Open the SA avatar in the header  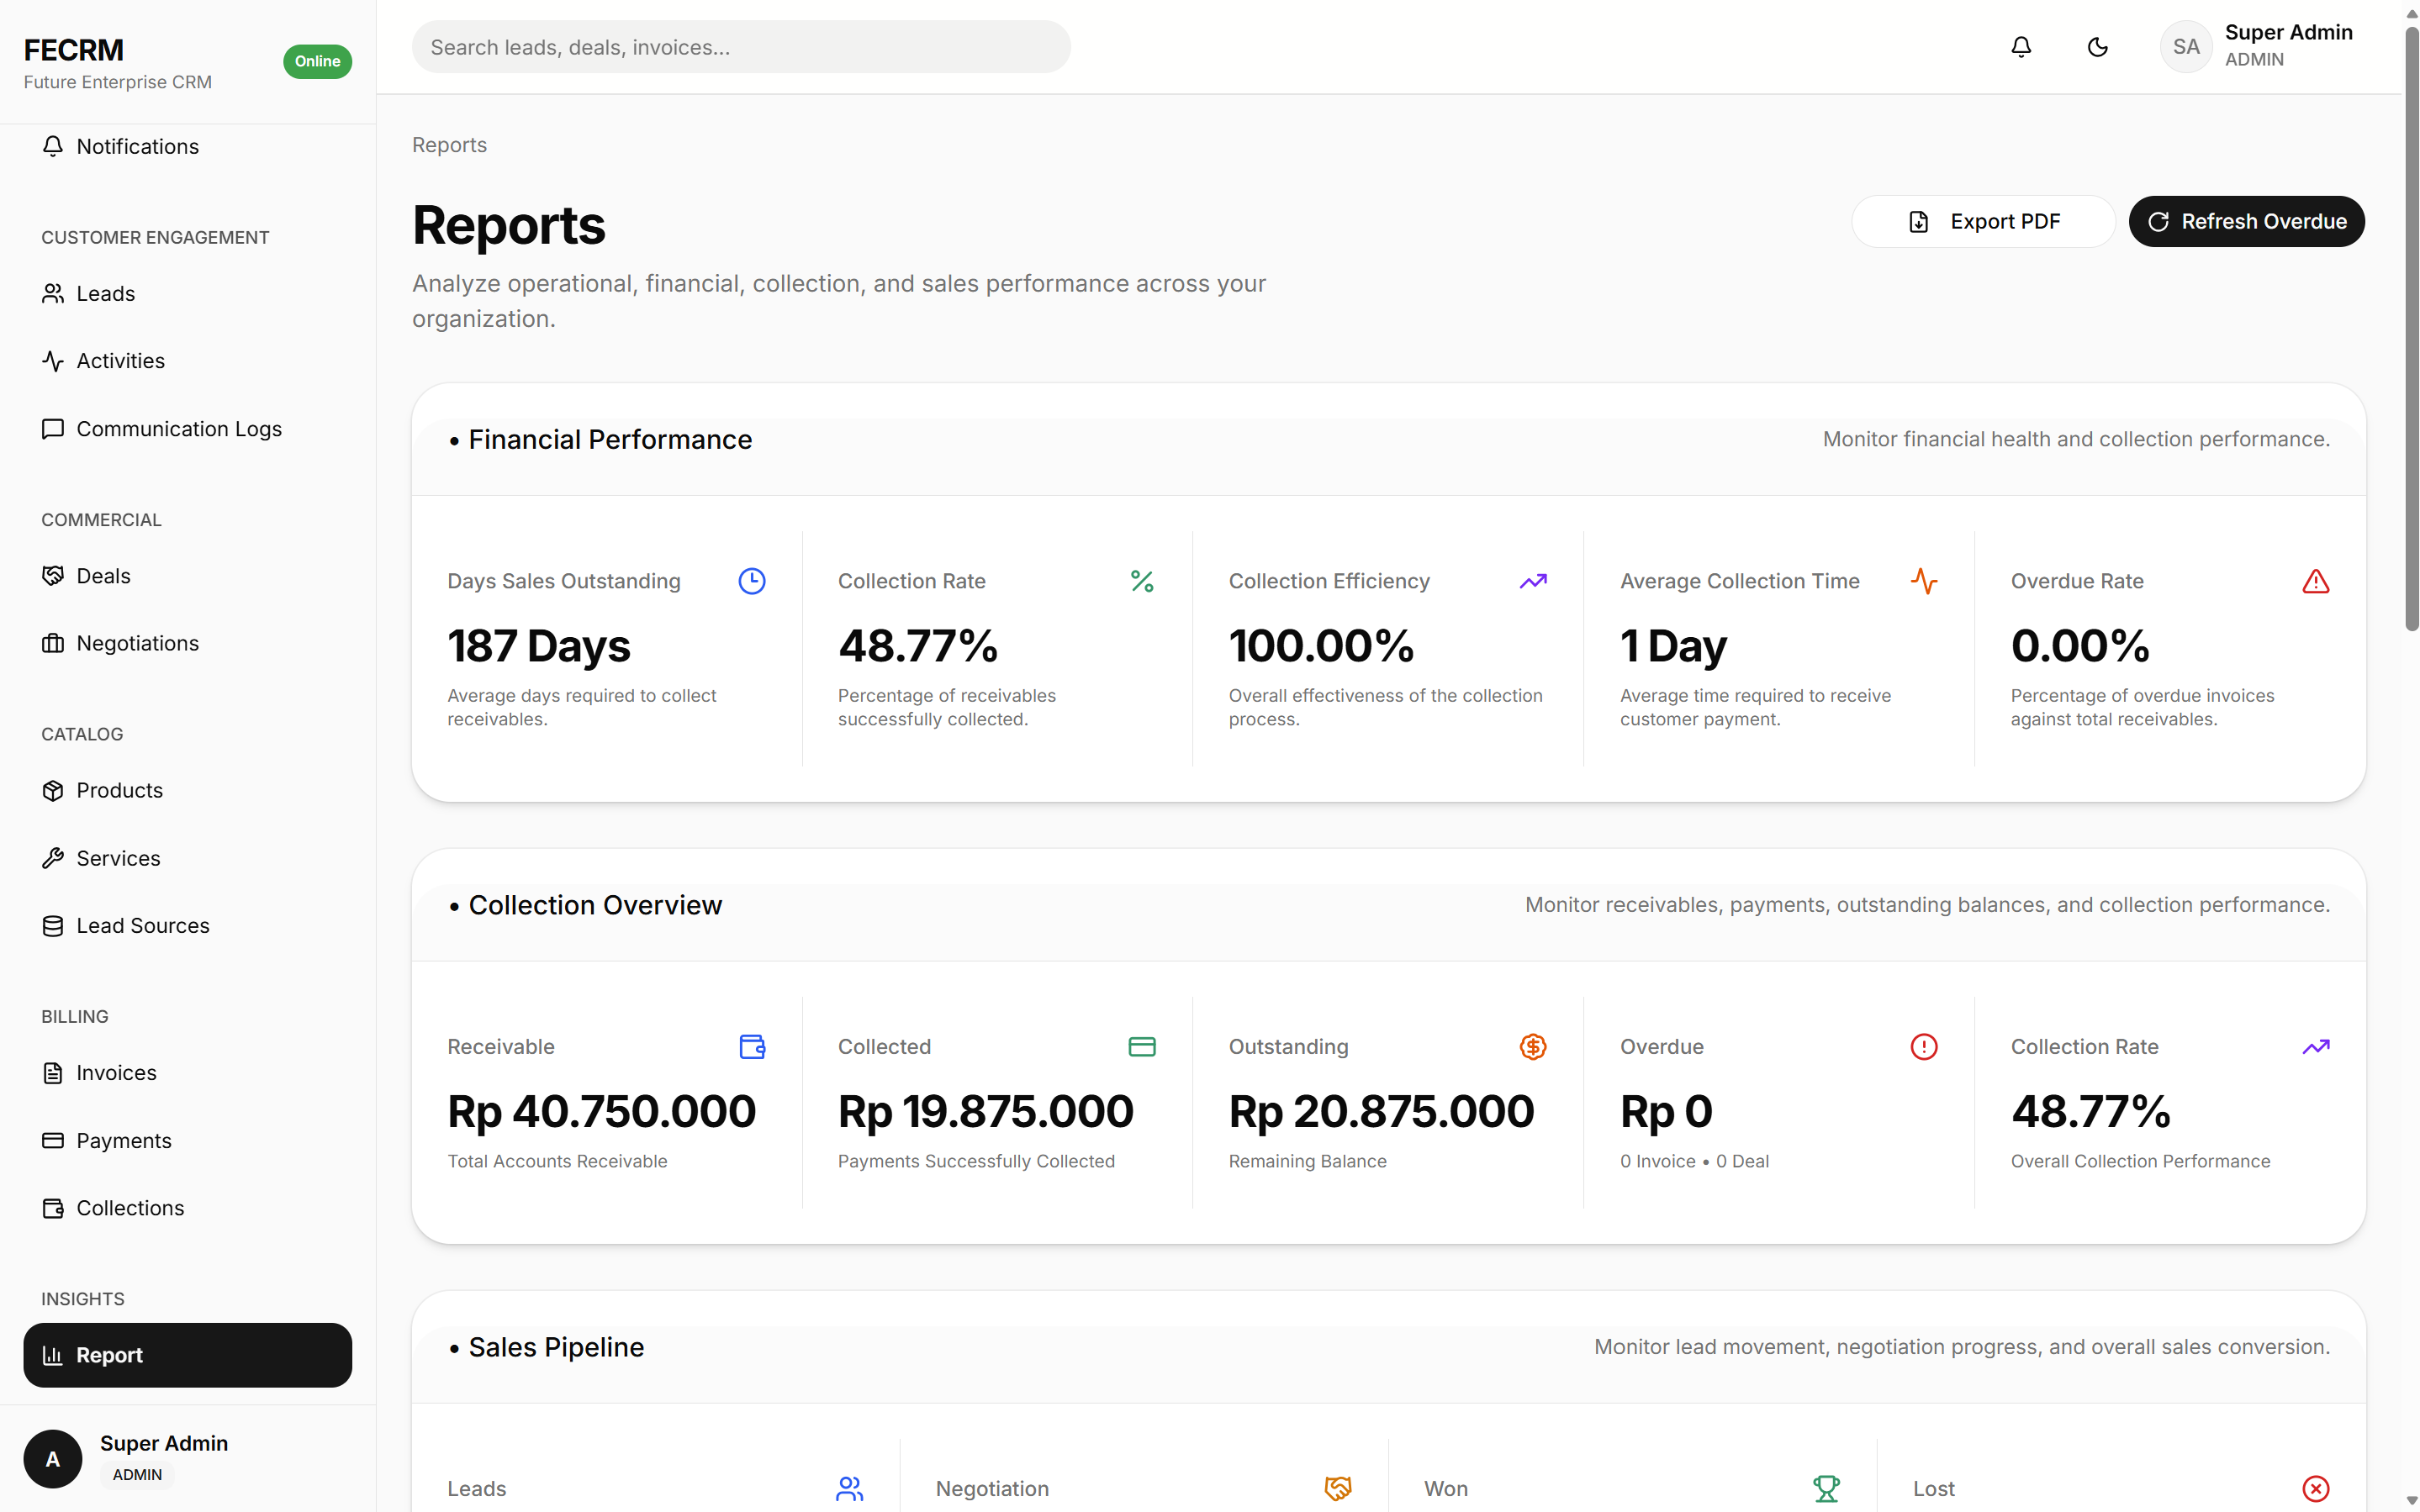(2185, 47)
